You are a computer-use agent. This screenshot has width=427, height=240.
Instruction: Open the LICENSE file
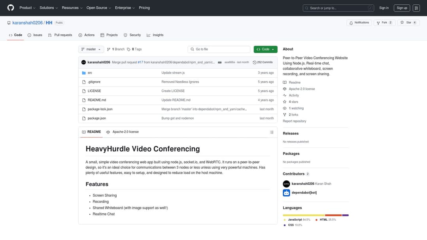click(94, 91)
